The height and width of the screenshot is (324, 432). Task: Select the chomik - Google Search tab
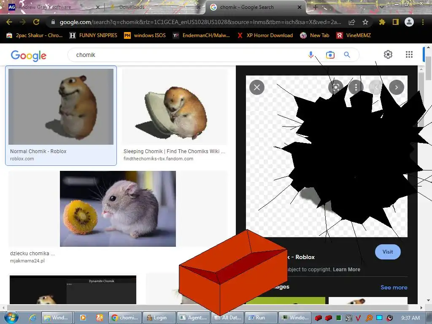(255, 7)
